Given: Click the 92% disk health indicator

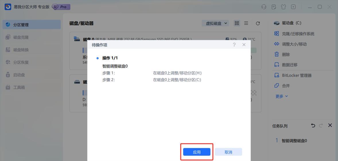Looking at the screenshot, I should coord(231,39).
